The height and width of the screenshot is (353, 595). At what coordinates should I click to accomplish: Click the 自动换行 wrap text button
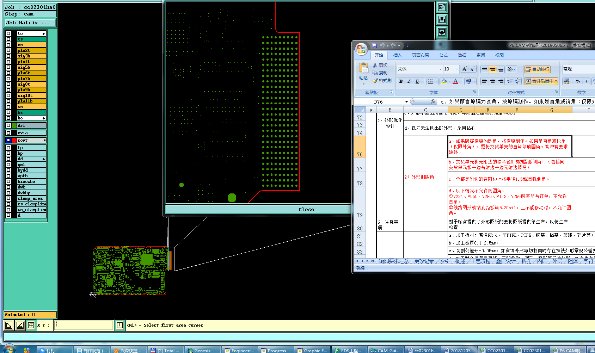pyautogui.click(x=537, y=69)
